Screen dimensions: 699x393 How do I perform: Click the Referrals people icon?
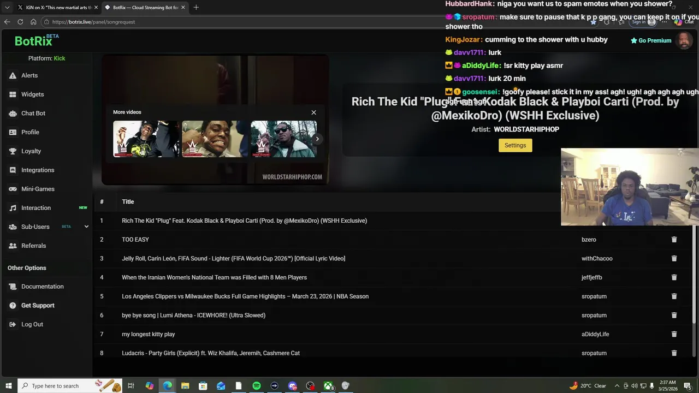tap(13, 246)
